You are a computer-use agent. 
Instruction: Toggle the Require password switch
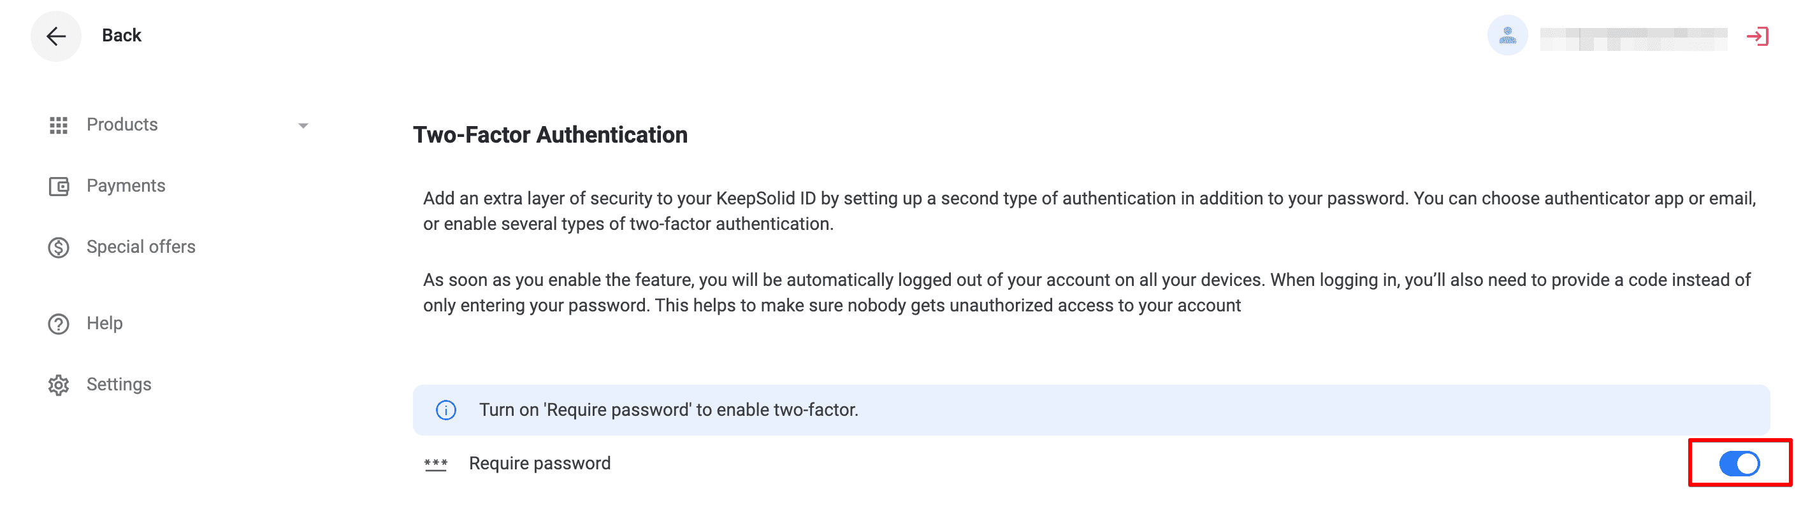1739,463
